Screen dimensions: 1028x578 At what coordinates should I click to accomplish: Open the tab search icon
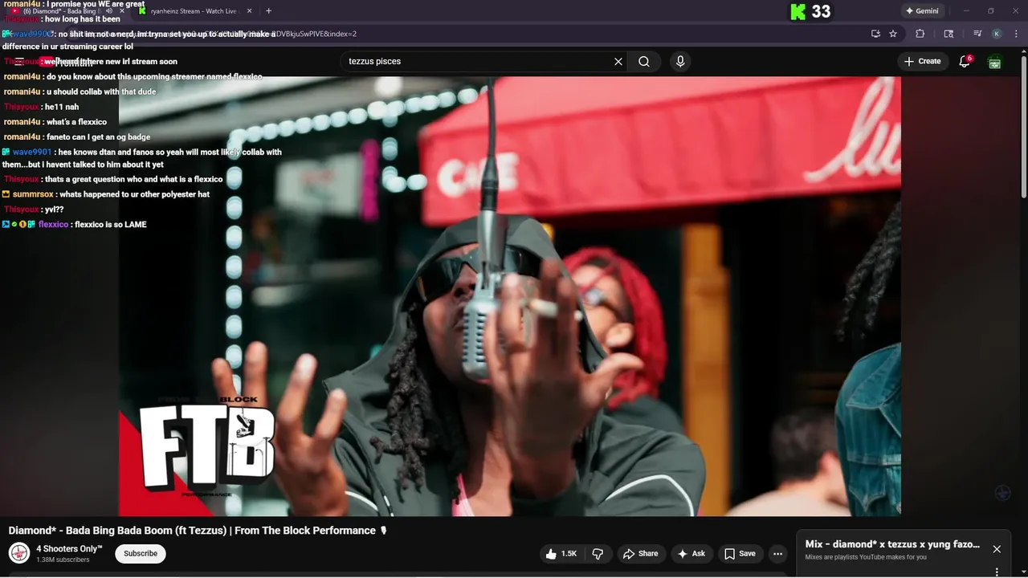948,34
